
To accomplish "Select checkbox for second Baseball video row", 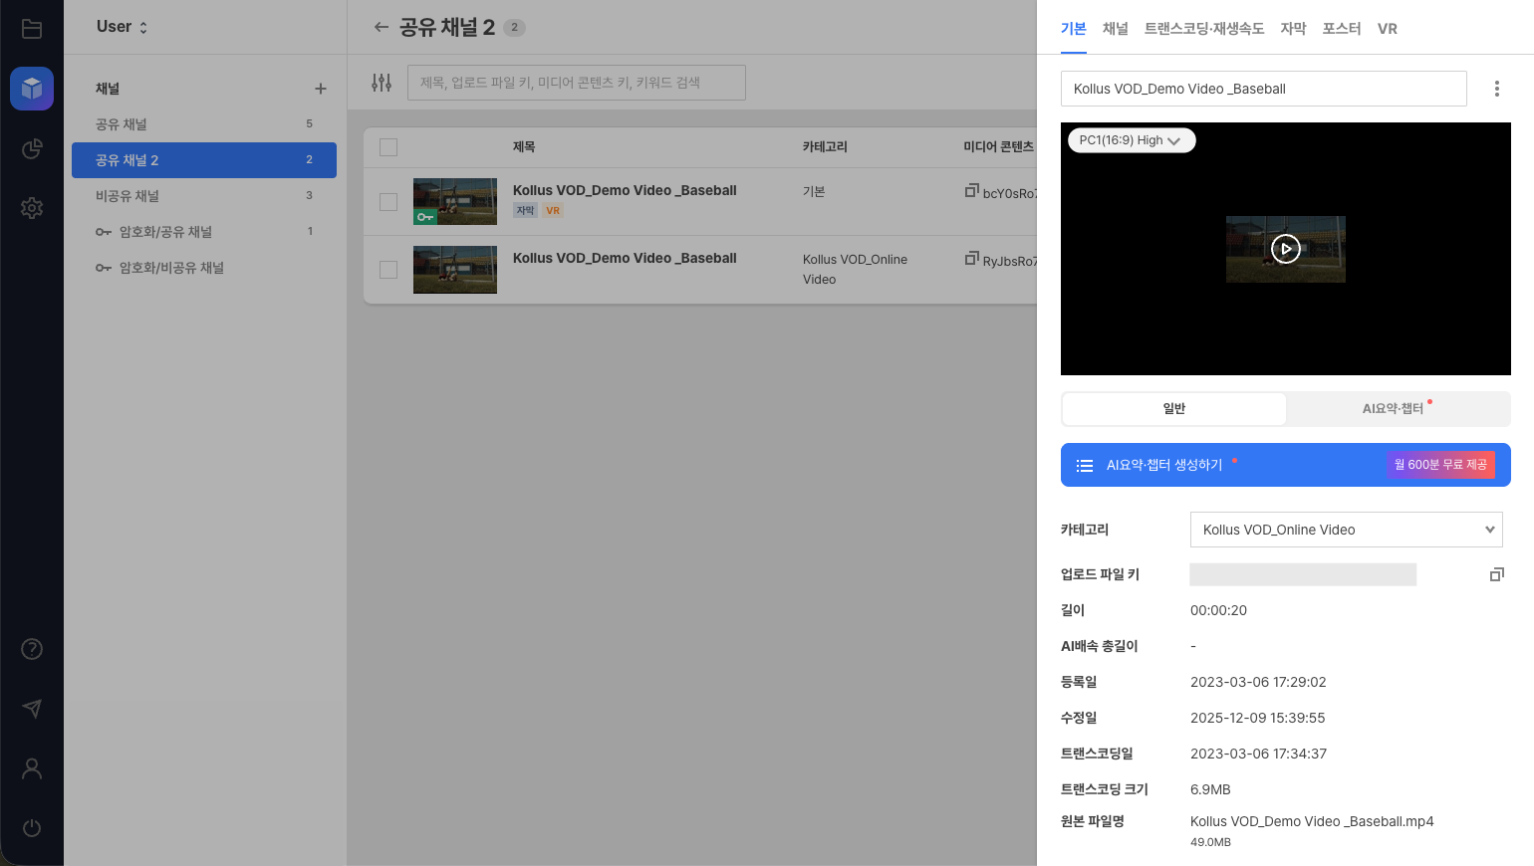I will [x=388, y=269].
